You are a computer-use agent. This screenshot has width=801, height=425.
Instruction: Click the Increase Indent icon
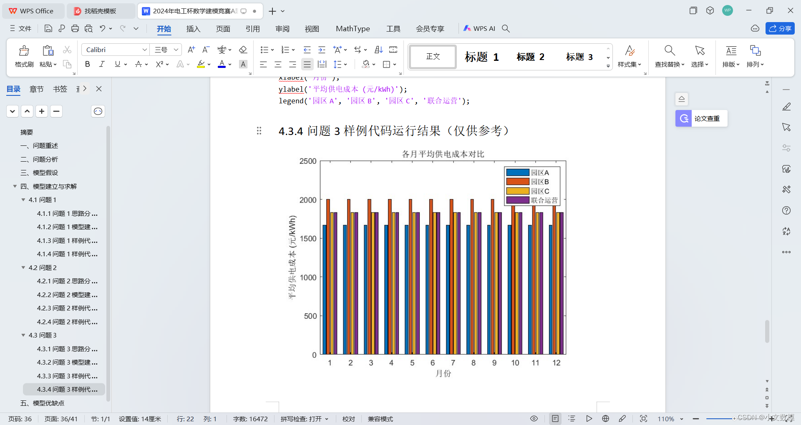coord(322,50)
